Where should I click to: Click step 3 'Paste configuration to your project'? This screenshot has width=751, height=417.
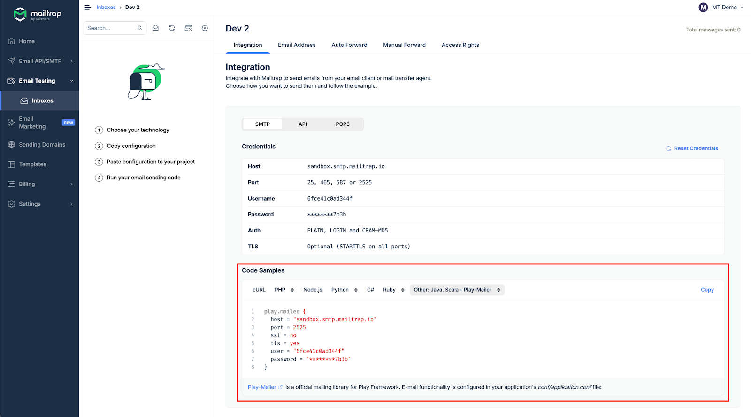pyautogui.click(x=151, y=162)
